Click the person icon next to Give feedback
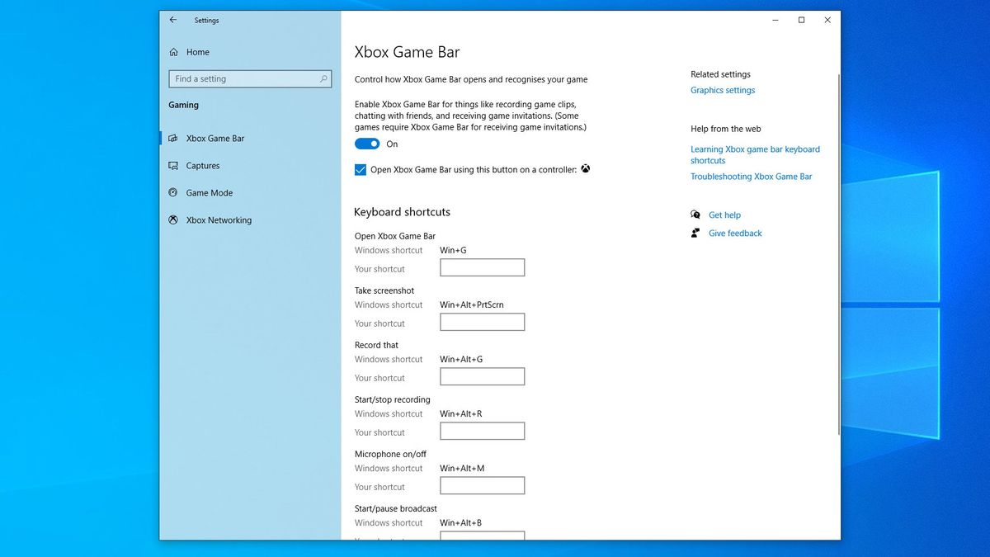This screenshot has width=990, height=557. (694, 233)
